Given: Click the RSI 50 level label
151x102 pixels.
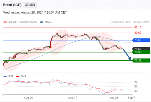Looking at the screenshot, I should click(136, 86).
